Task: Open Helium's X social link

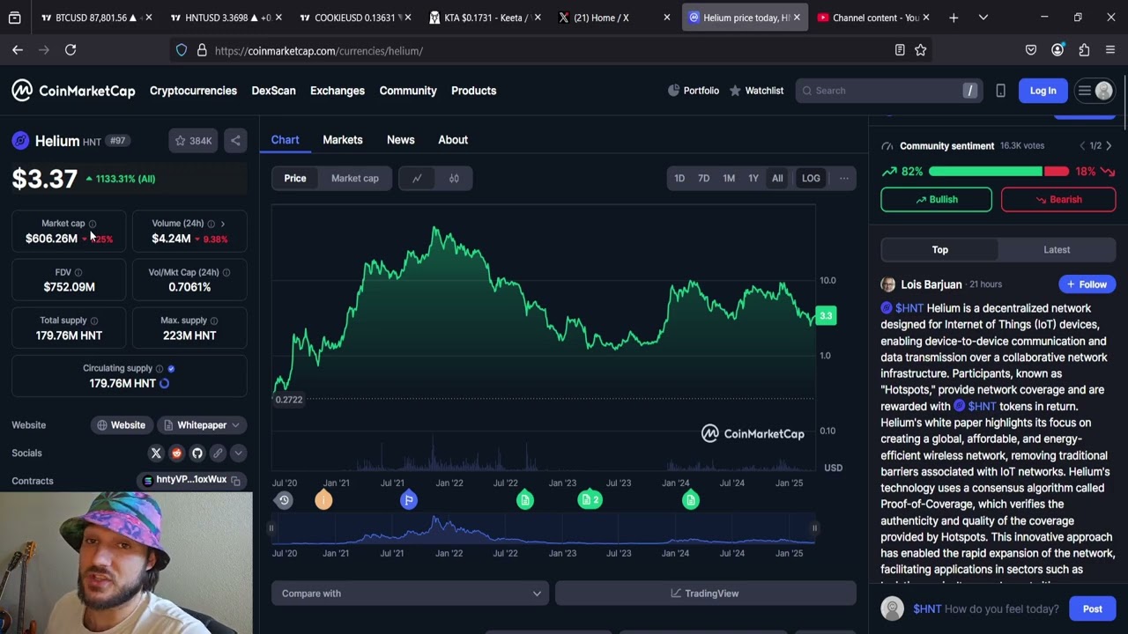Action: click(x=156, y=453)
